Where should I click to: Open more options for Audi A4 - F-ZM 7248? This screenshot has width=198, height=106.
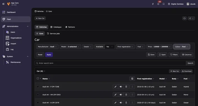(132, 87)
